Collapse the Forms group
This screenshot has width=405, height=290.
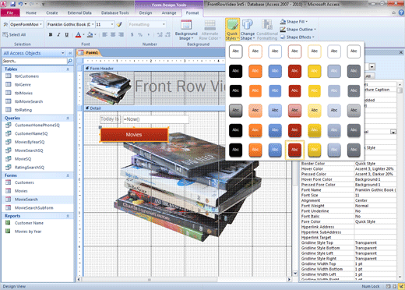(x=68, y=175)
